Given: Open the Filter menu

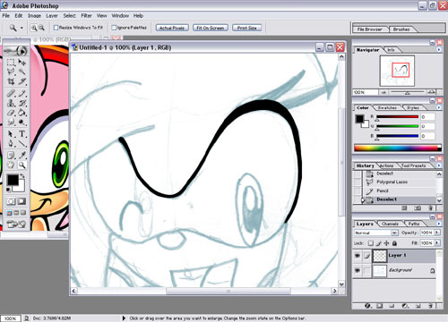Looking at the screenshot, I should pyautogui.click(x=86, y=15).
